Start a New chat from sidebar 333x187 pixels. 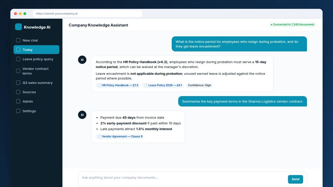click(x=36, y=40)
